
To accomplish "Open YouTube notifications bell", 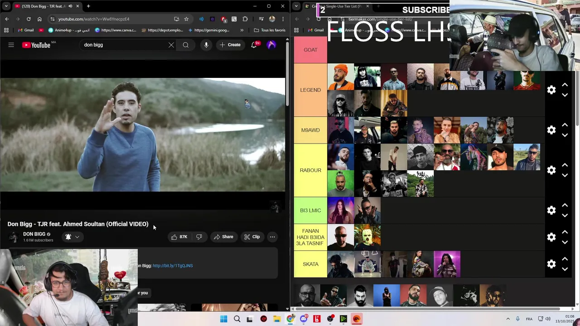I will coord(254,45).
